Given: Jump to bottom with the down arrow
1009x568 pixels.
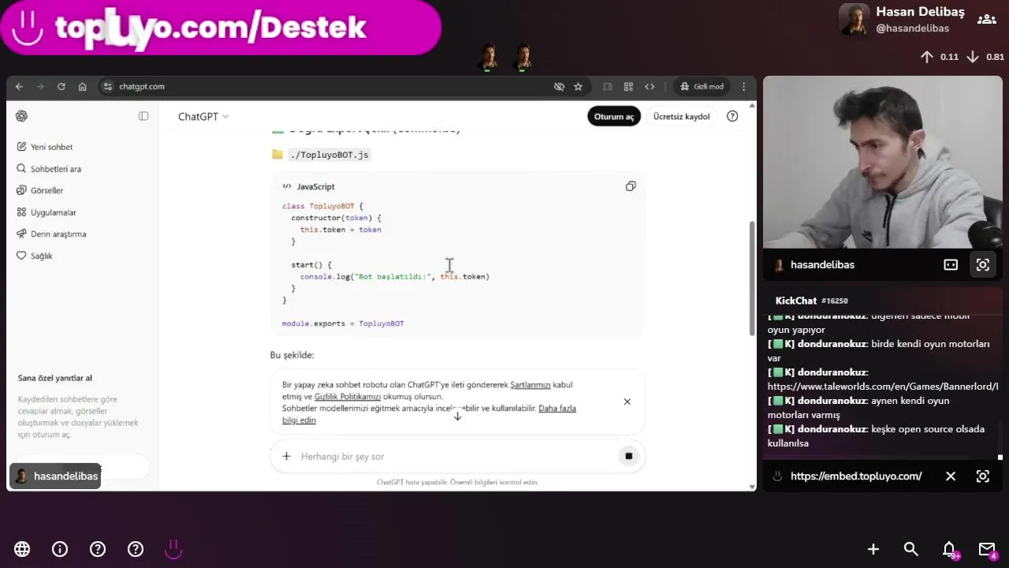Looking at the screenshot, I should point(457,416).
